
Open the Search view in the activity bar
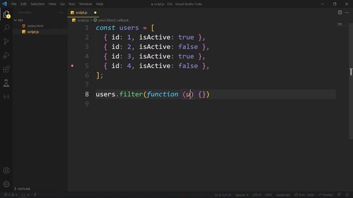pyautogui.click(x=7, y=28)
